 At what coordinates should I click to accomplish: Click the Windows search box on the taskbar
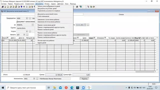coord(25,88)
